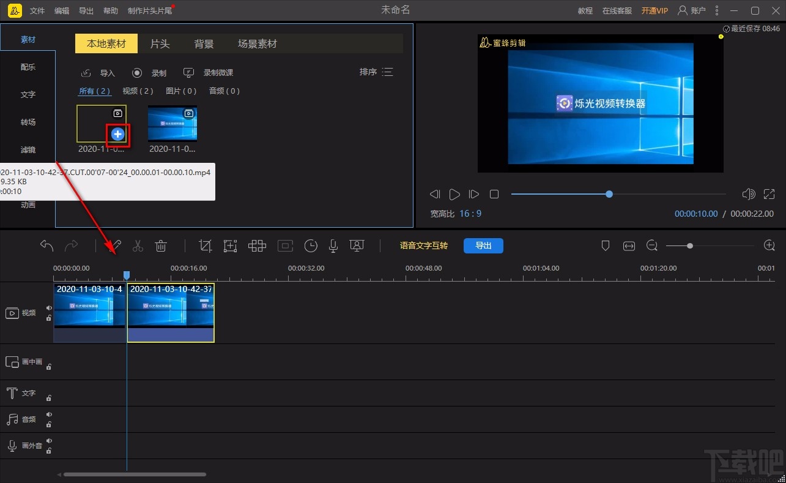Switch to the 片头 tab
The height and width of the screenshot is (483, 786).
(160, 44)
